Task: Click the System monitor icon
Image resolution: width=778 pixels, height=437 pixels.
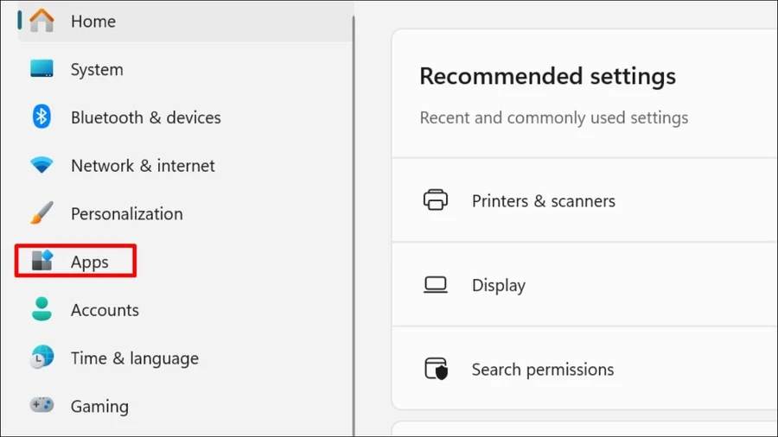Action: [41, 68]
